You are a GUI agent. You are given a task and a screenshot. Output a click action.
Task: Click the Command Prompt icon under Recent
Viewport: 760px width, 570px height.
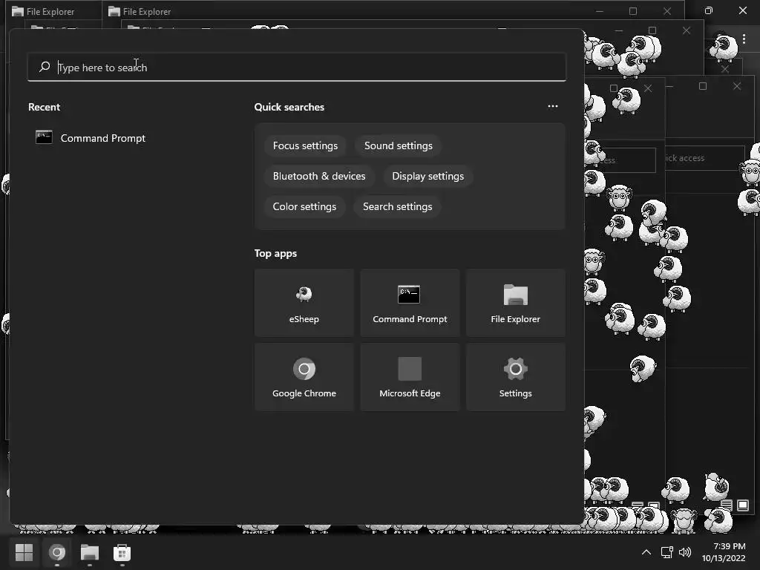pos(44,137)
